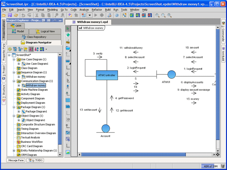Click the Zoom in magnifier icon

[x=157, y=15]
